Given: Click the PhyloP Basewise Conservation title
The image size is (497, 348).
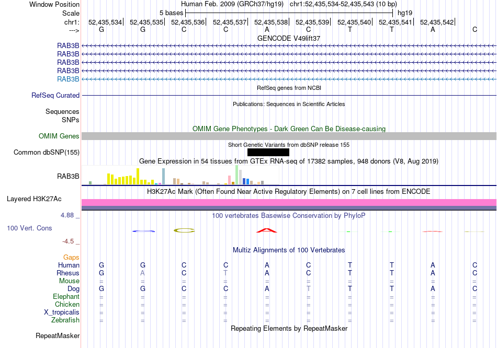Looking at the screenshot, I should 289,216.
